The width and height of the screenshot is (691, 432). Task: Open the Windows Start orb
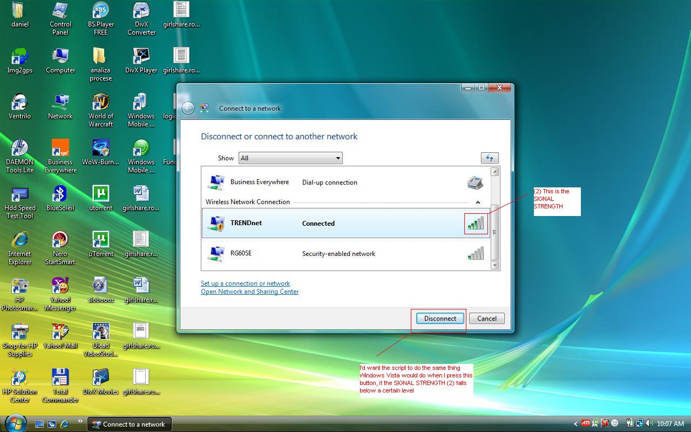pyautogui.click(x=16, y=423)
